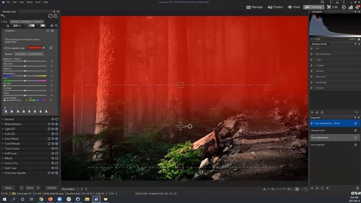The height and width of the screenshot is (203, 361).
Task: Click Show Original button
Action: point(68,189)
